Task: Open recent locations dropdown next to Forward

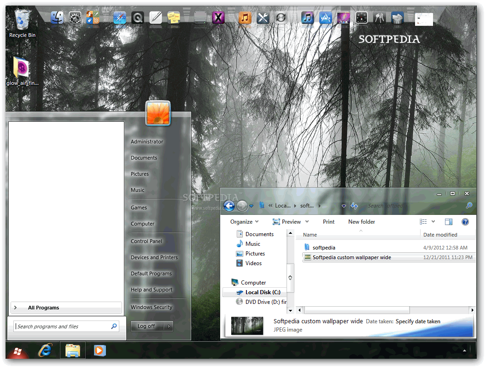Action: (x=252, y=206)
